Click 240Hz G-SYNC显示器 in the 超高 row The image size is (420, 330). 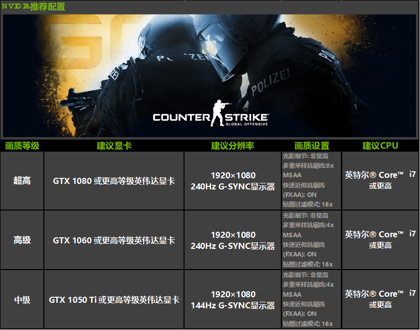pyautogui.click(x=233, y=186)
